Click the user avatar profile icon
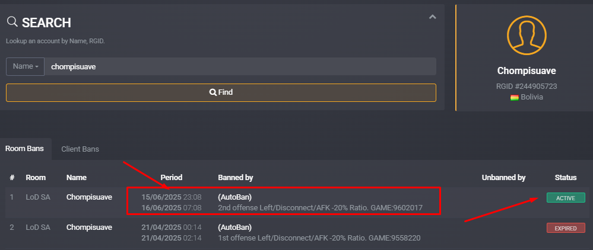Viewport: 593px width, 250px height. 527,35
